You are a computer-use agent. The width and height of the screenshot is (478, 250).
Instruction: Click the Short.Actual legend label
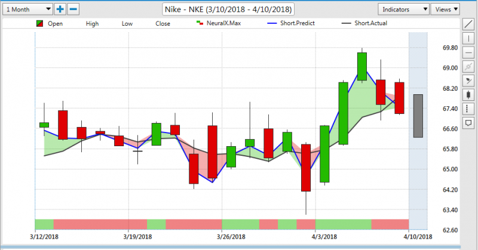(370, 23)
